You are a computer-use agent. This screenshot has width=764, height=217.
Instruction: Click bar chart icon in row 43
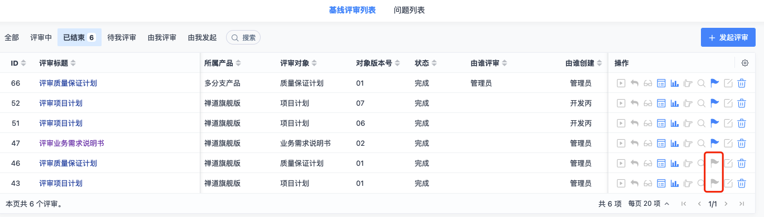click(674, 183)
